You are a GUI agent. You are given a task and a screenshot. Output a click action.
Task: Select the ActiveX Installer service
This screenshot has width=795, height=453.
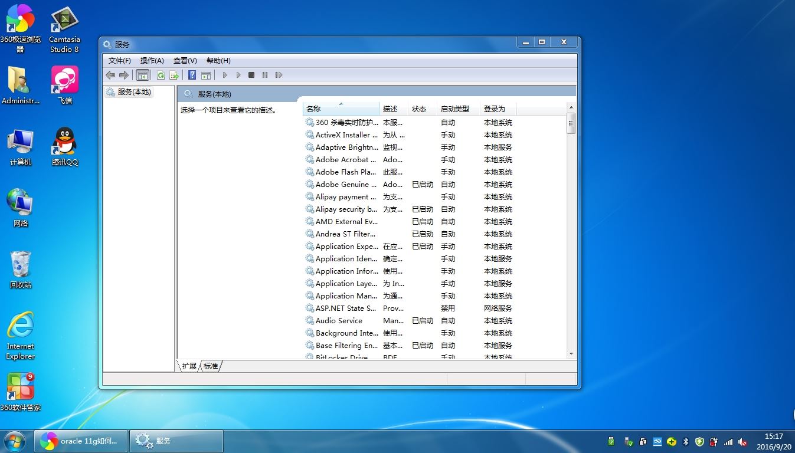pyautogui.click(x=409, y=135)
